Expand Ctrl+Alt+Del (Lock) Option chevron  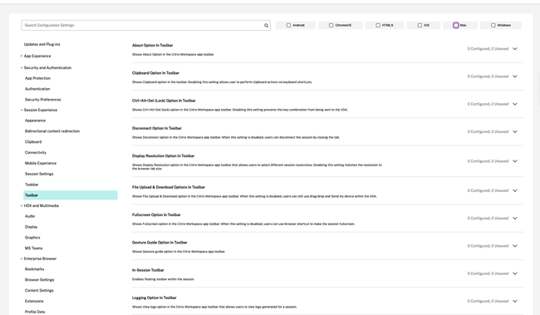click(515, 104)
